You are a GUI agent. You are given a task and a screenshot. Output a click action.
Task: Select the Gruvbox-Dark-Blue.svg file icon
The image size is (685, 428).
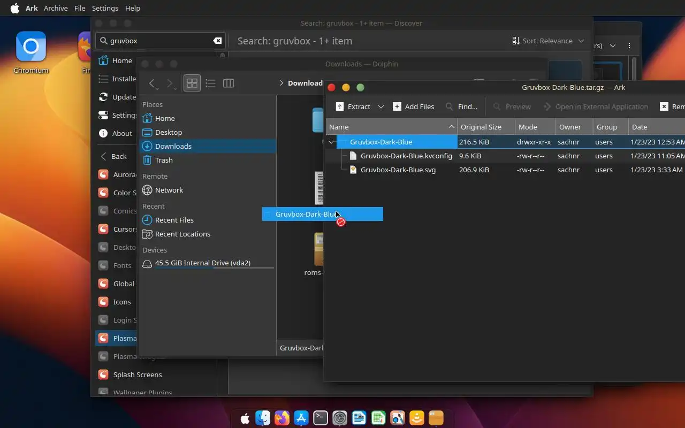click(x=353, y=170)
